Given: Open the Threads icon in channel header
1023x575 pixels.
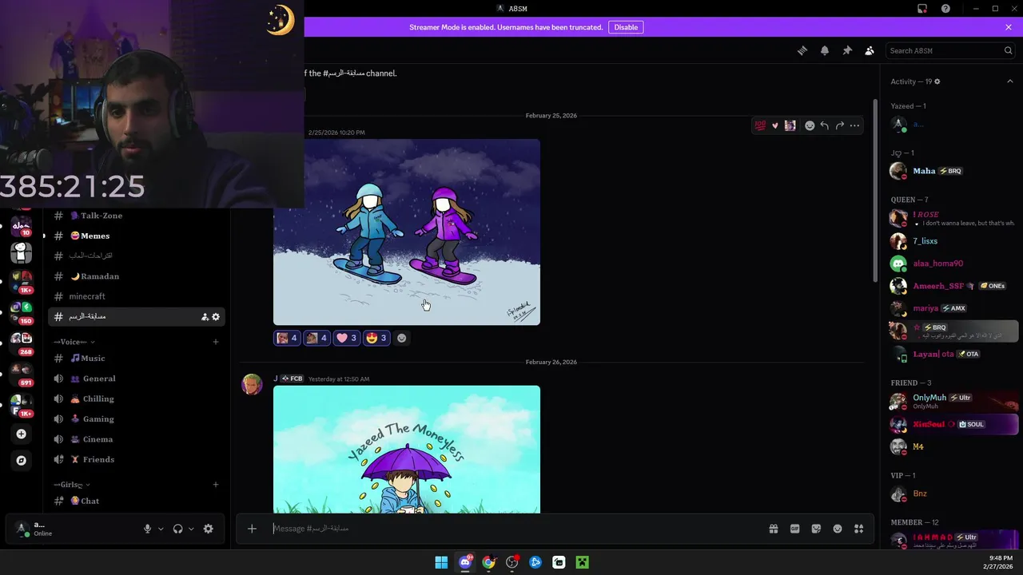Looking at the screenshot, I should click(802, 50).
